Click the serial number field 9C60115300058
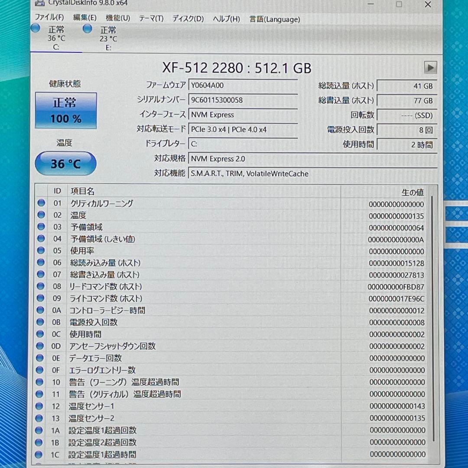 point(243,100)
